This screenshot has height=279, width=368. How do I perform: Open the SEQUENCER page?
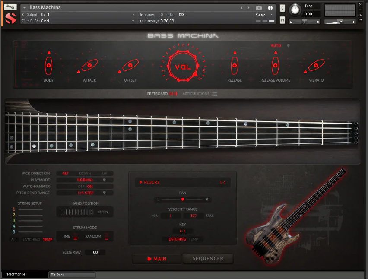click(208, 258)
